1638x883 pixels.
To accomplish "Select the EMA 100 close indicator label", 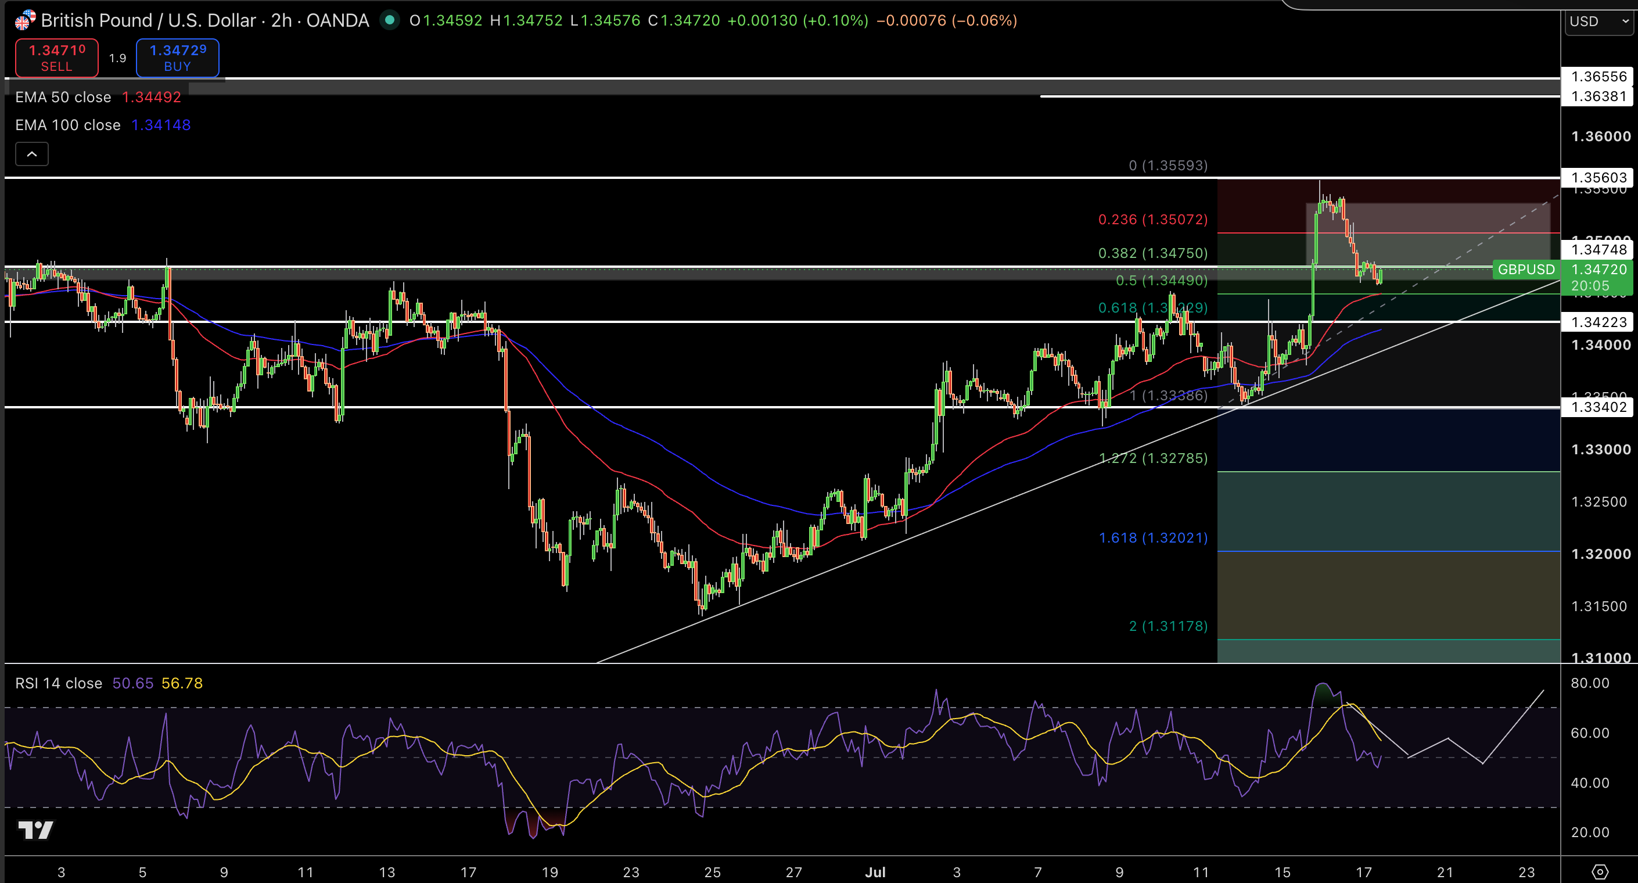I will 68,125.
